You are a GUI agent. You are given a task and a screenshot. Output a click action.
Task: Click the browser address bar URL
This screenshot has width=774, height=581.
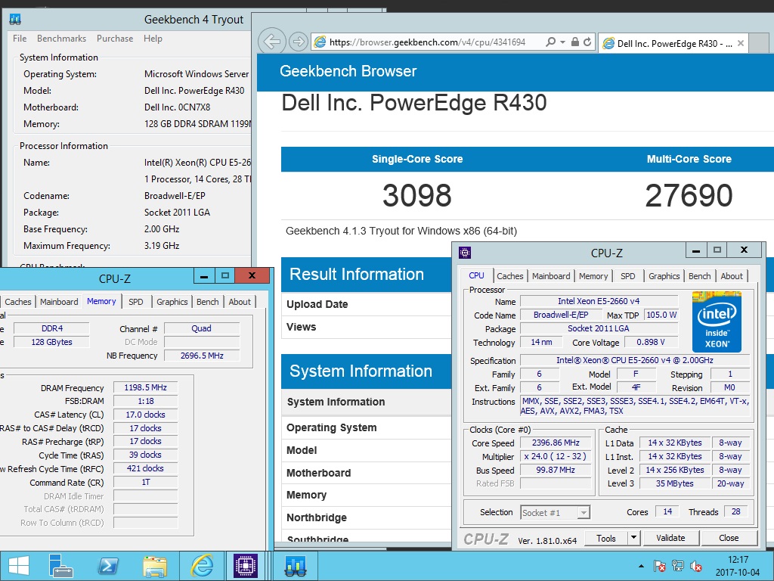[x=428, y=42]
